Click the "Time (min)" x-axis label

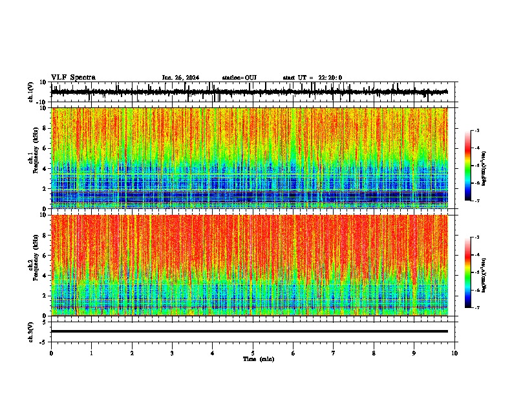pyautogui.click(x=259, y=359)
